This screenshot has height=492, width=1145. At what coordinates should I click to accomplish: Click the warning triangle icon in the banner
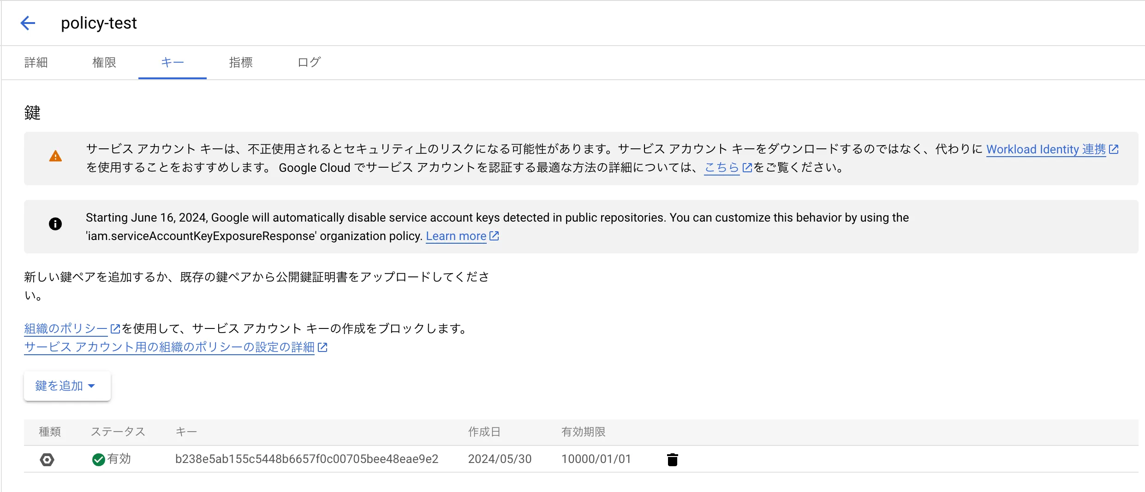(x=55, y=156)
